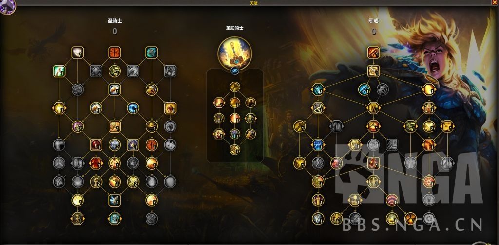499x245 pixels.
Task: Click the 圣骑士 class tree header
Action: pyautogui.click(x=115, y=21)
